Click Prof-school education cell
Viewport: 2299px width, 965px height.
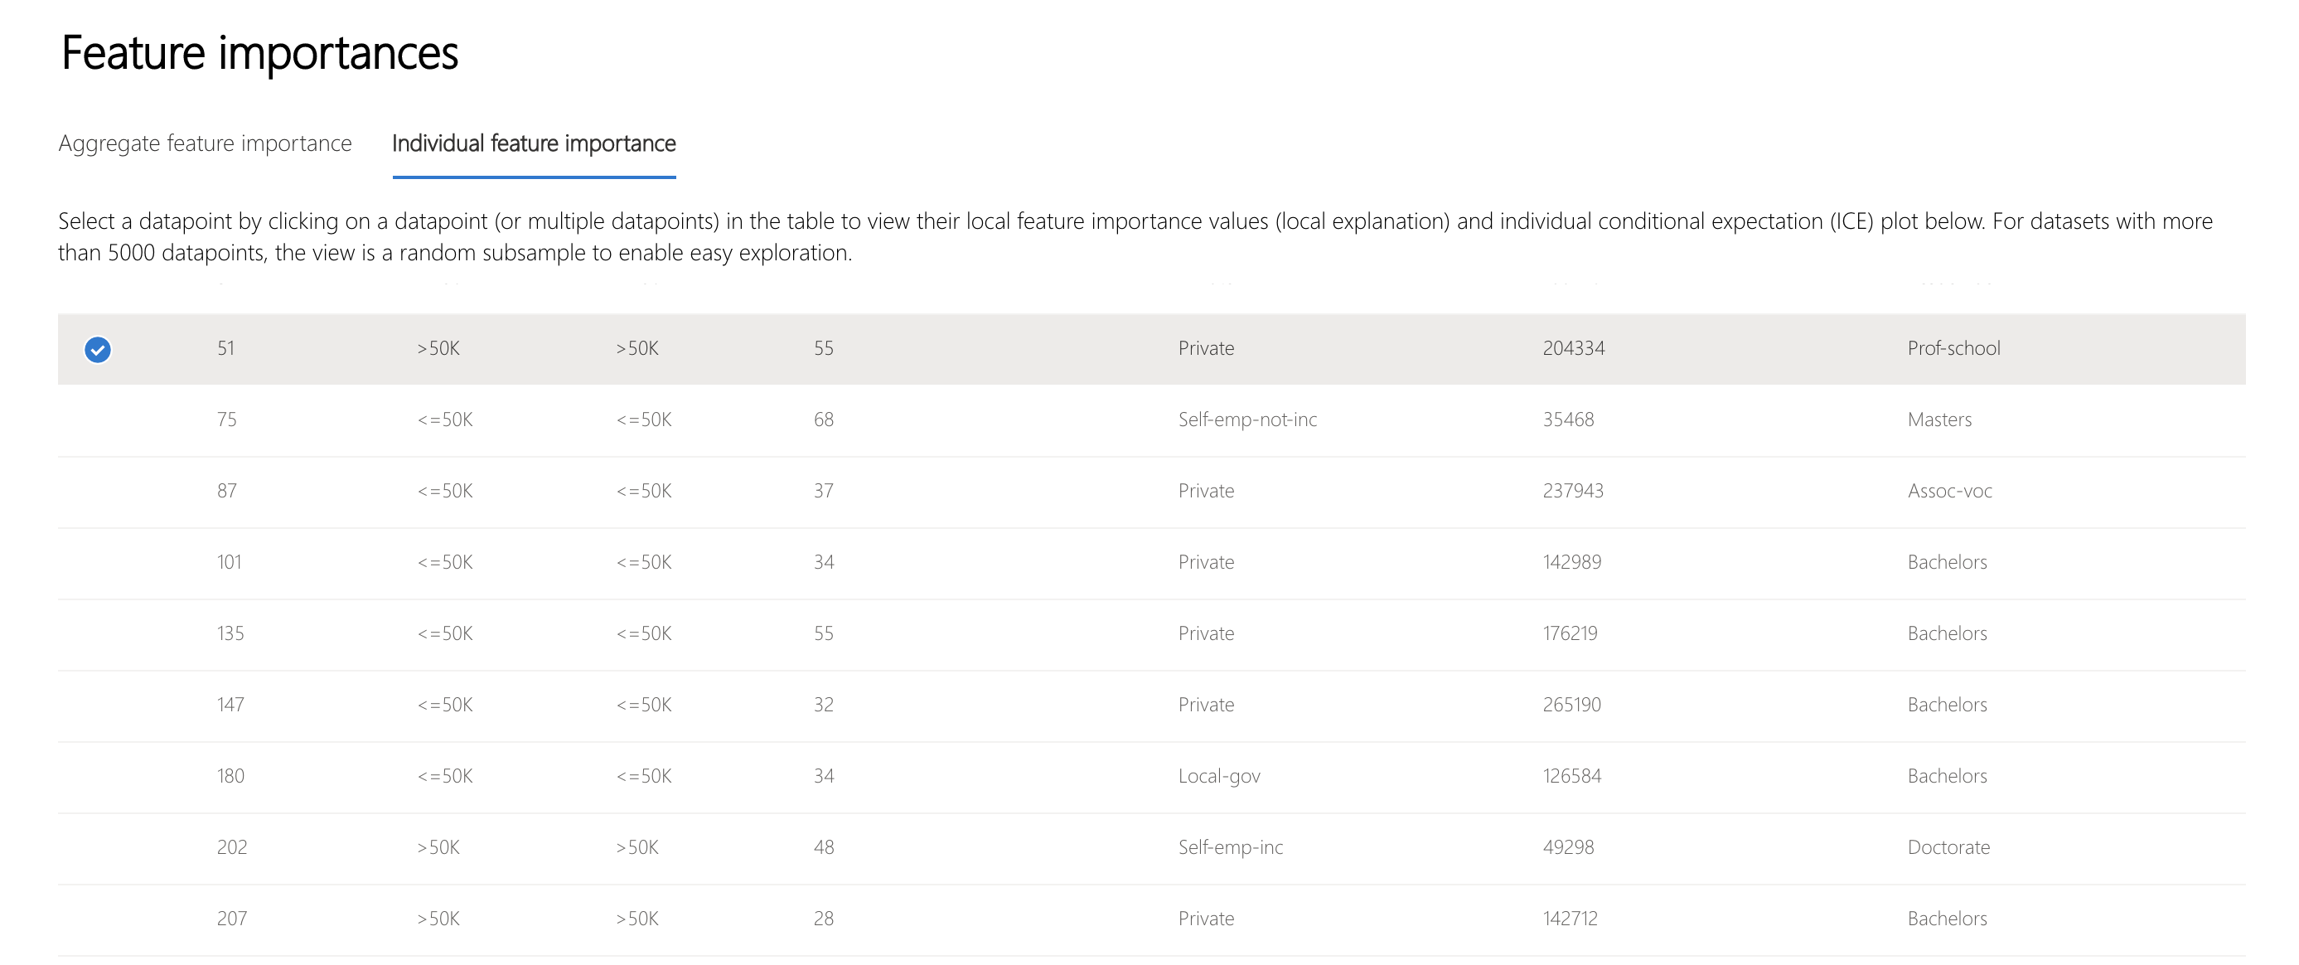pos(1953,348)
